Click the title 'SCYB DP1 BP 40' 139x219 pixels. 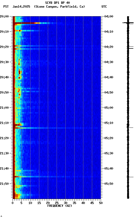(57, 3)
